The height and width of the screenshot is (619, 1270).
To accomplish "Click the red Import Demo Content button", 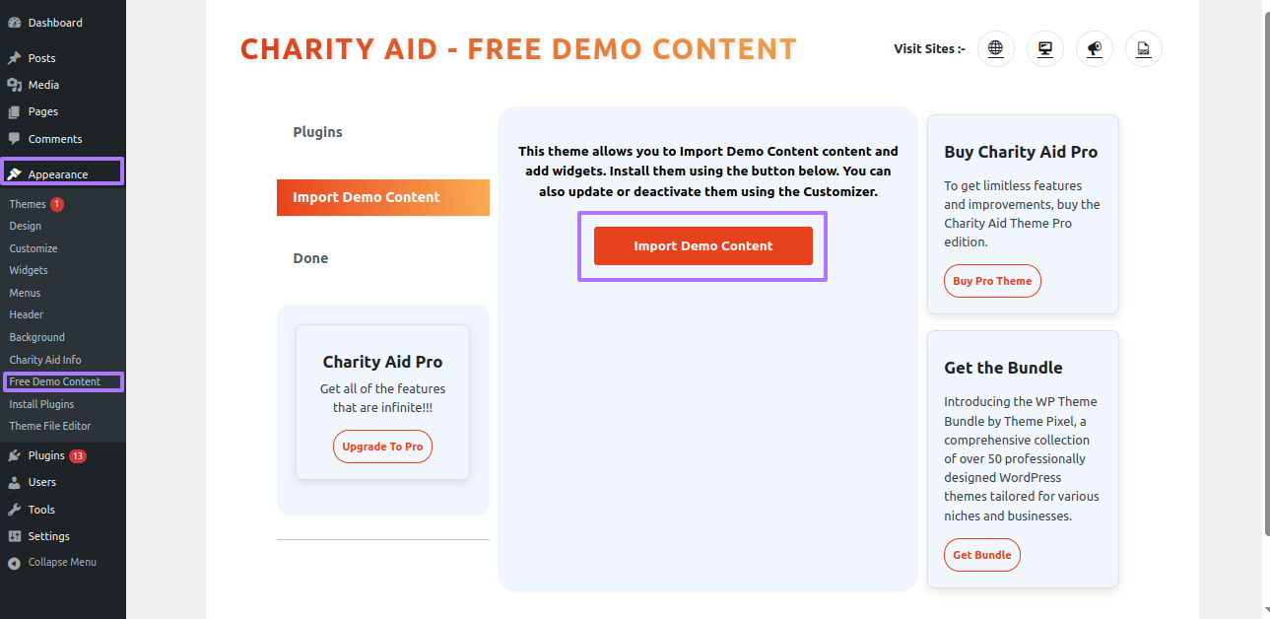I will [x=703, y=245].
